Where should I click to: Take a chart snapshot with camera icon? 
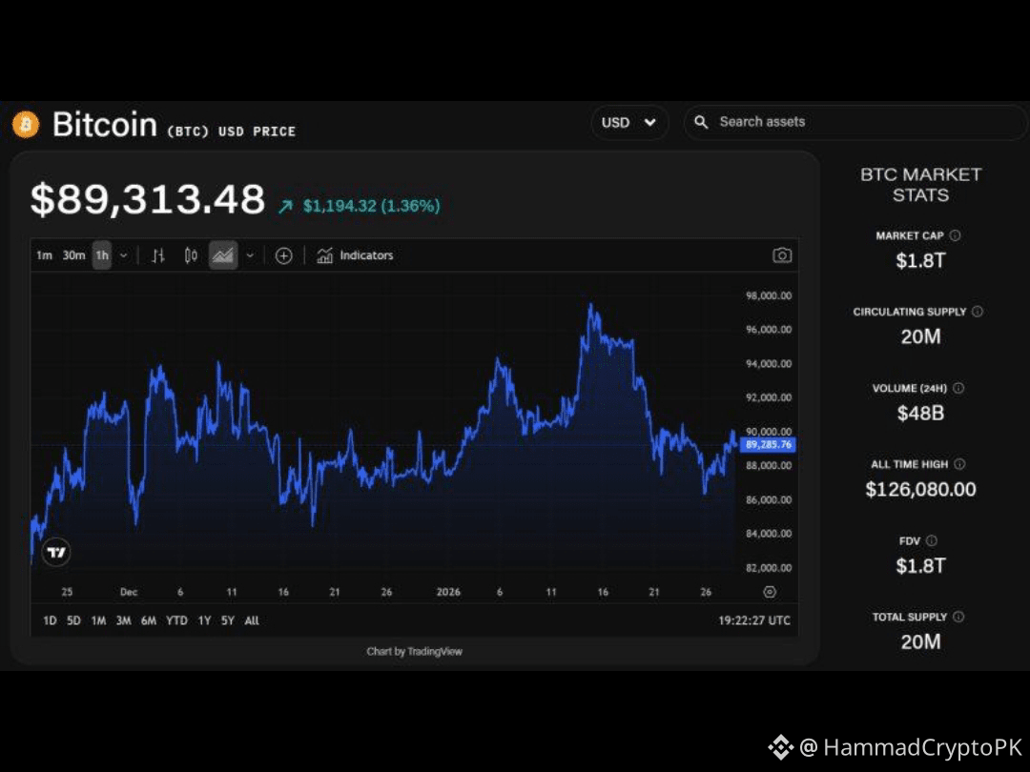[782, 254]
